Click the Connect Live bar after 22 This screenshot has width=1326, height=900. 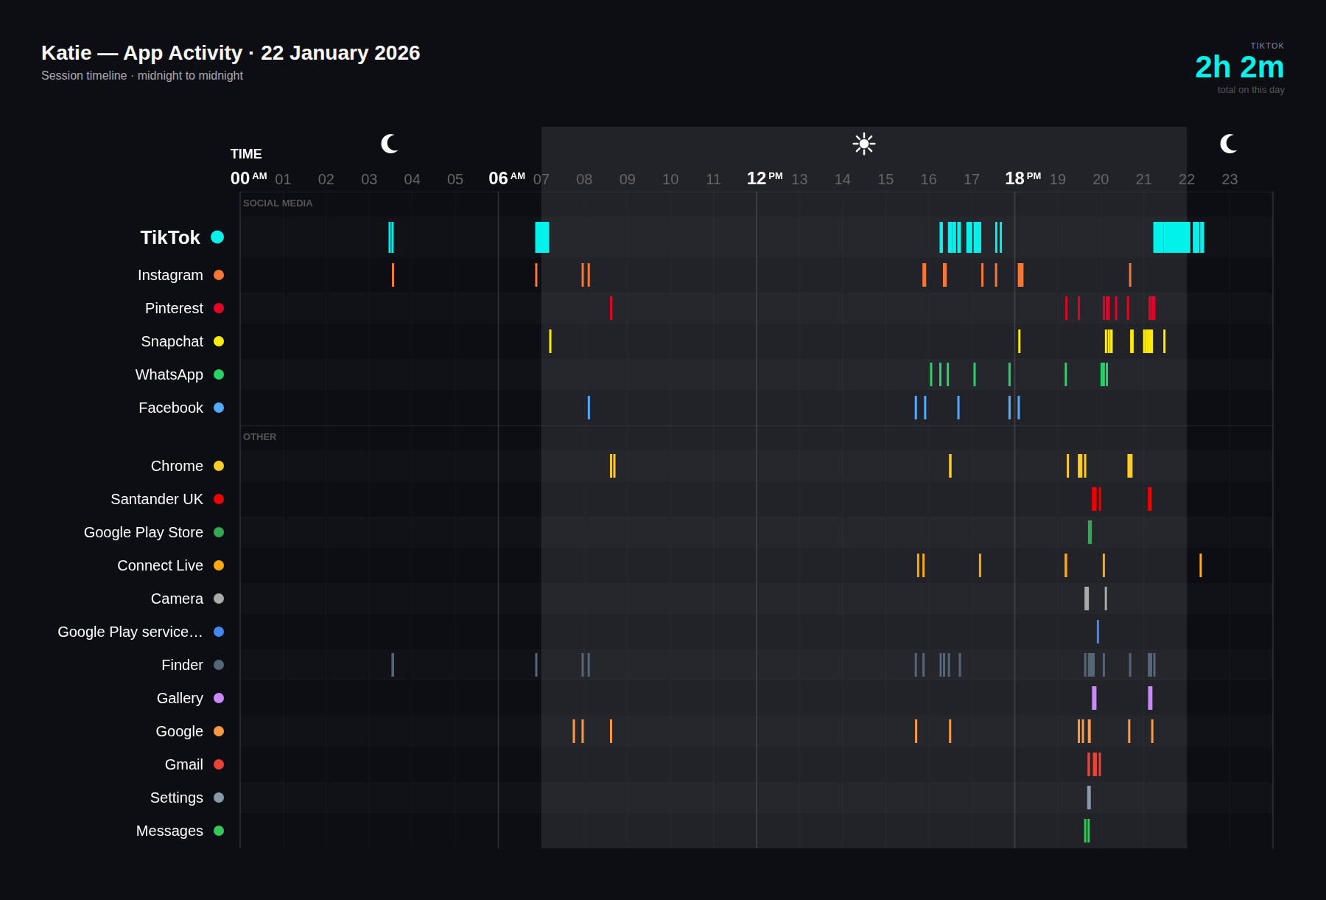(1201, 565)
